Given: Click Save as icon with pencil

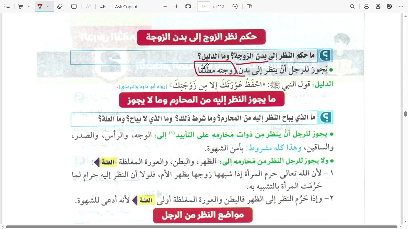Looking at the screenshot, I should [x=390, y=6].
